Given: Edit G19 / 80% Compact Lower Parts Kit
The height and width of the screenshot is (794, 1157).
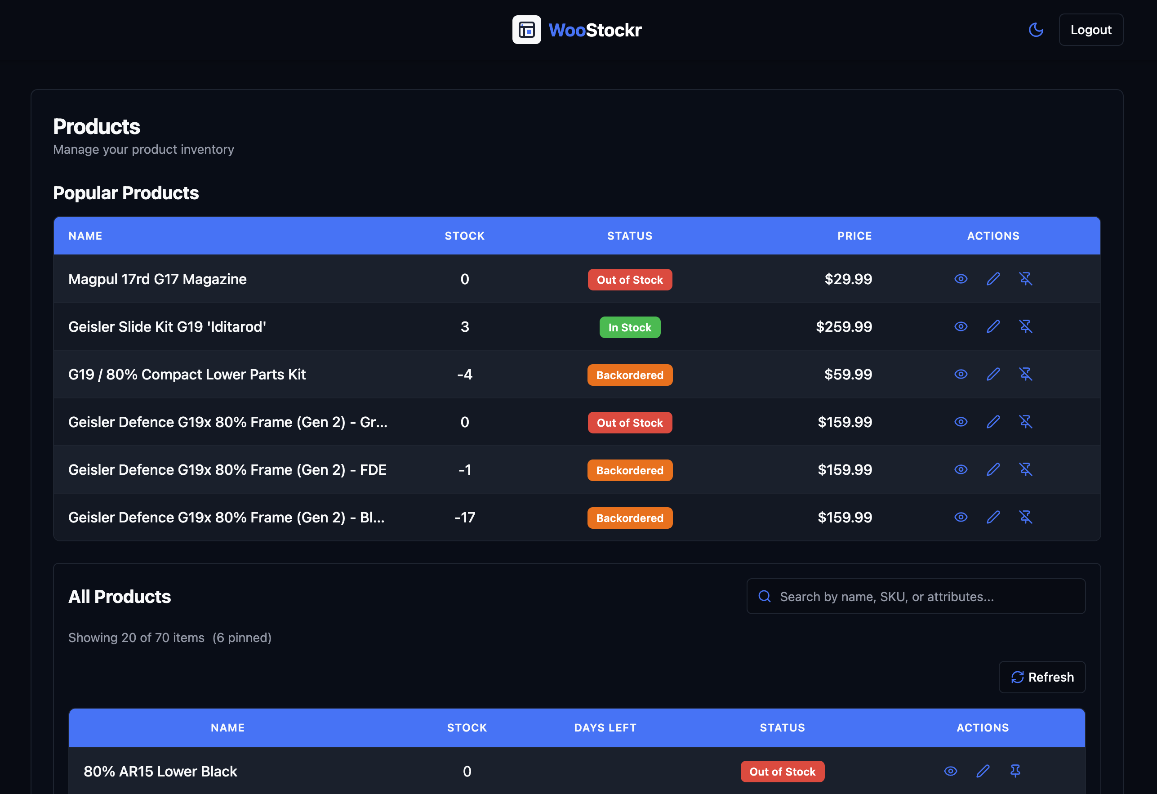Looking at the screenshot, I should coord(993,374).
